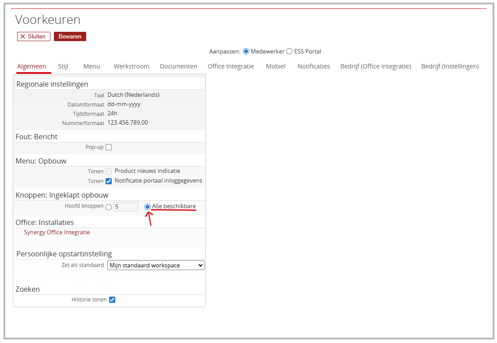Switch to the Mobiel tab

[276, 66]
